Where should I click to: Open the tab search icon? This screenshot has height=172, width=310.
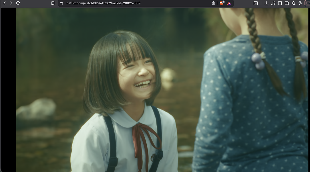(x=256, y=3)
